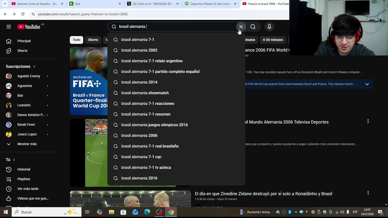Expand the Suscripciones section arrow

tap(34, 67)
